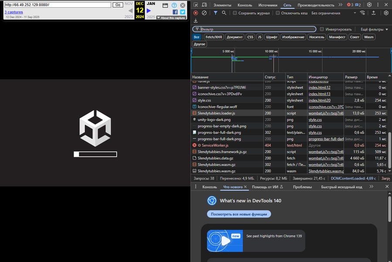Viewport: 392px width, 262px height.
Task: Enable the preserve log checkbox
Action: [x=235, y=13]
